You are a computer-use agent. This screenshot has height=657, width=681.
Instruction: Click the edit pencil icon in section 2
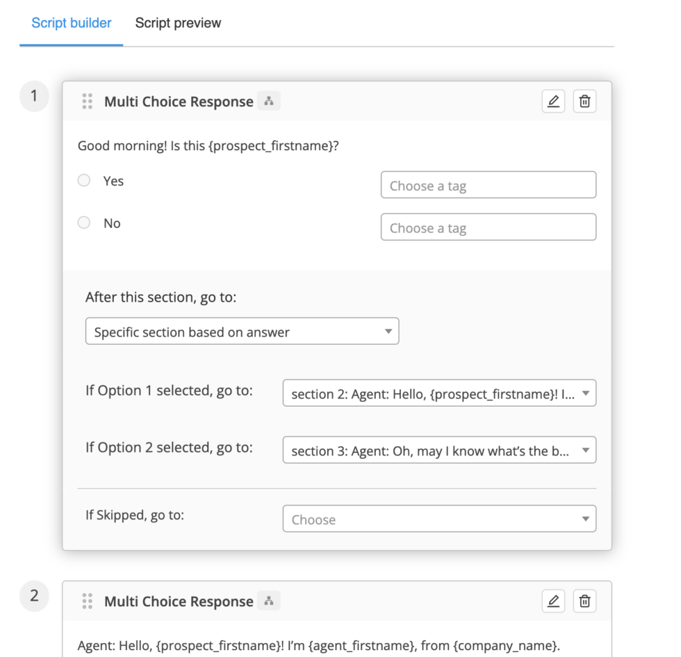[x=553, y=601]
